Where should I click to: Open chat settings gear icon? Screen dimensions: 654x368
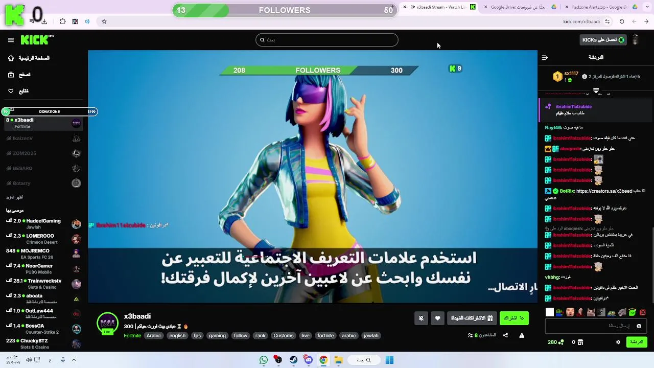tap(618, 342)
